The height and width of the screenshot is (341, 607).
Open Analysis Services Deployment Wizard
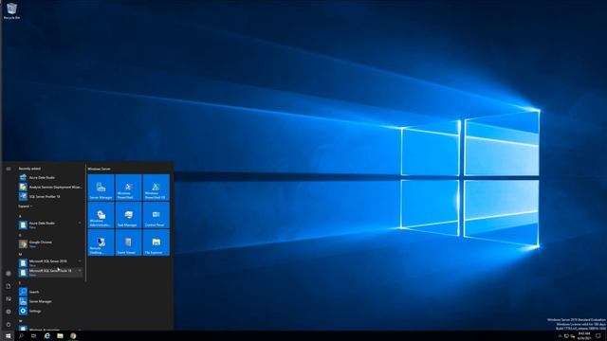coord(50,188)
